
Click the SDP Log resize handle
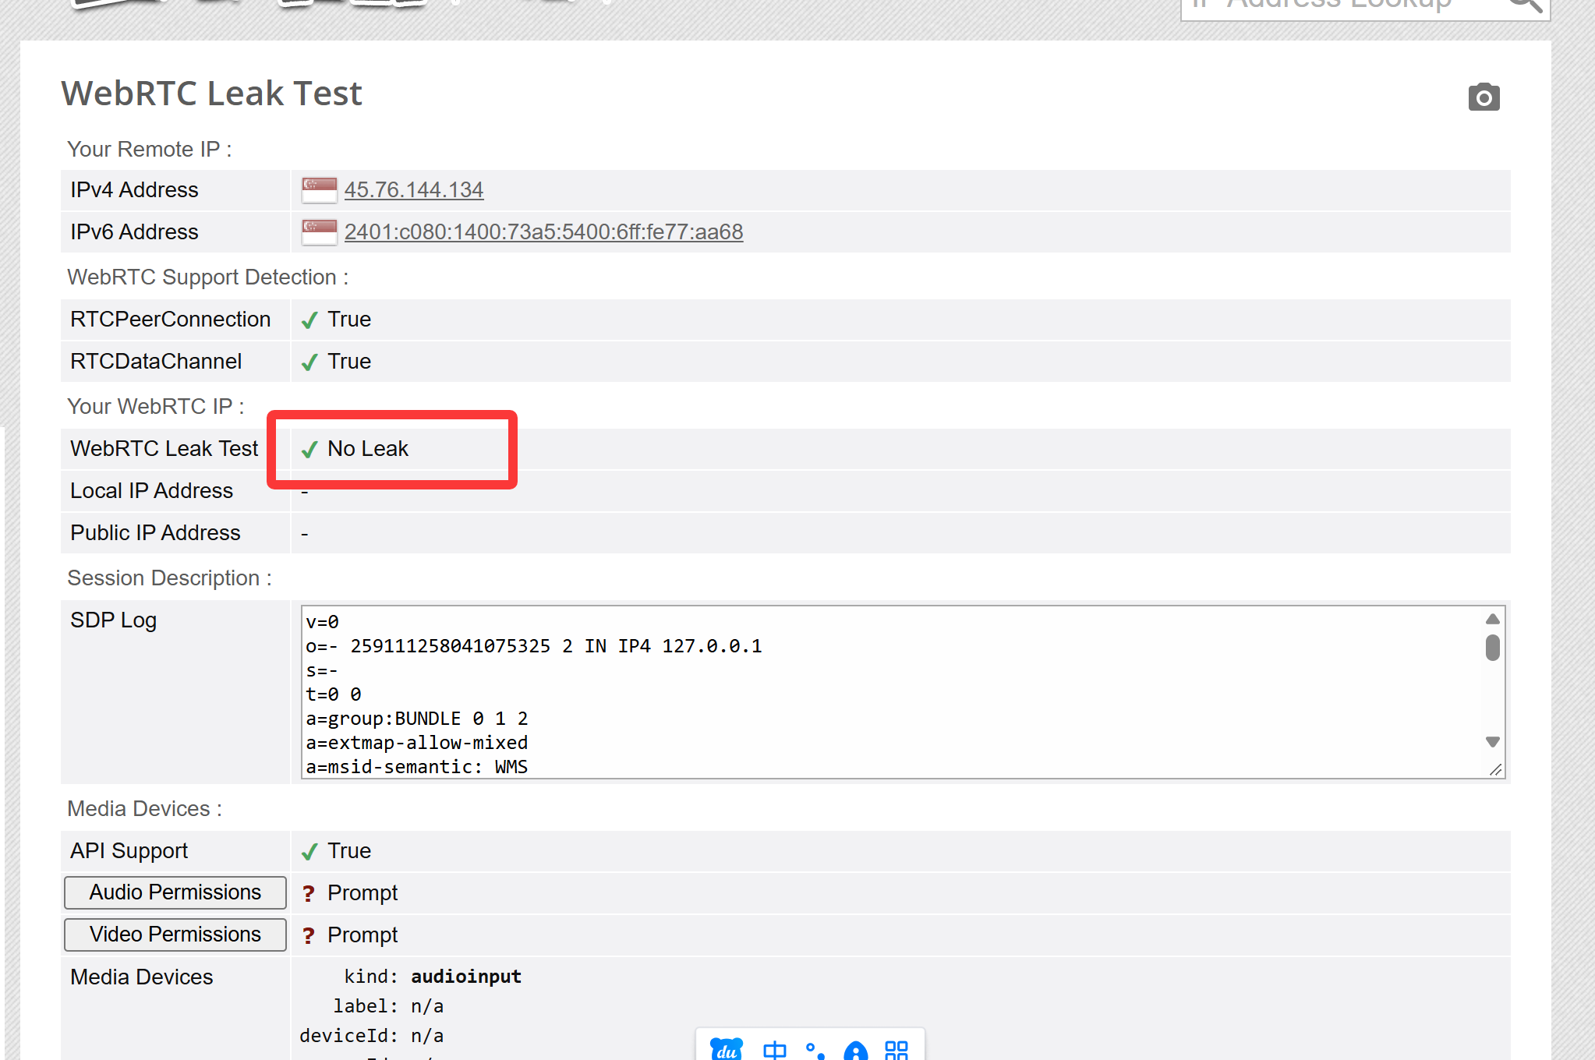[x=1495, y=769]
